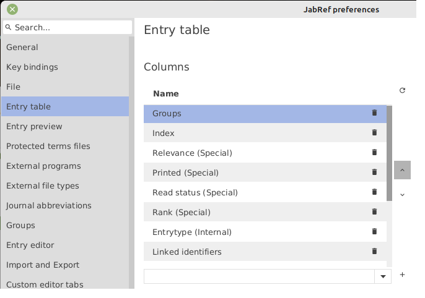Delete the Printed (Special) column

coord(374,172)
